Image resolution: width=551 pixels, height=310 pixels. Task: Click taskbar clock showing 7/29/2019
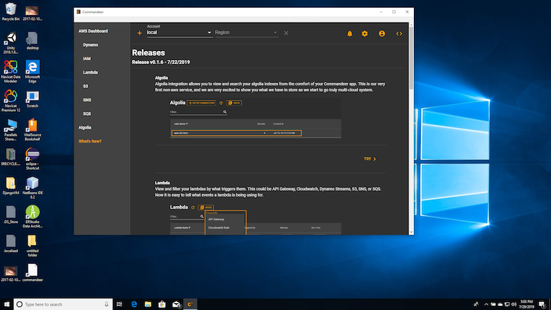[526, 304]
